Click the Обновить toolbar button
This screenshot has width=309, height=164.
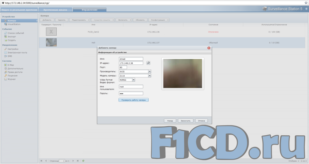[x=140, y=20]
